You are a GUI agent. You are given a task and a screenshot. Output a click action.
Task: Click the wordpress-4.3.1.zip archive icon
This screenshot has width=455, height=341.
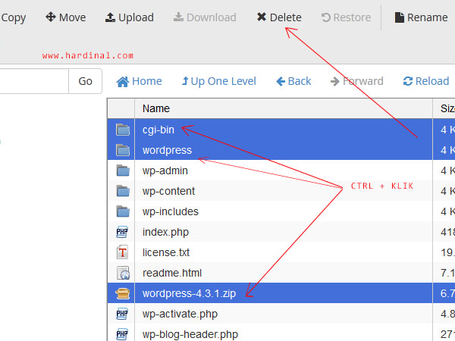(122, 293)
